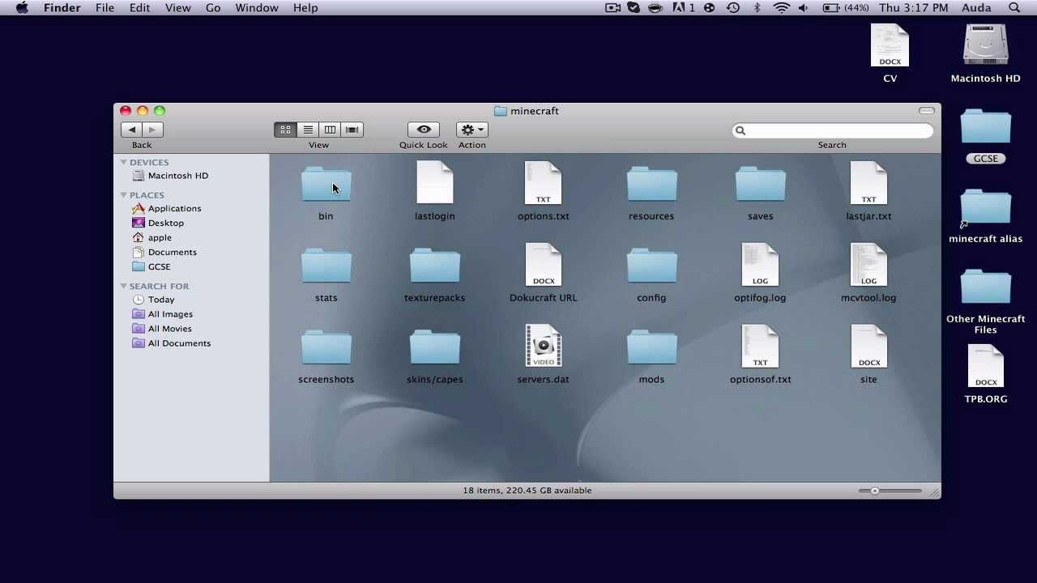Open the Edit menu
1037x583 pixels.
[x=139, y=8]
